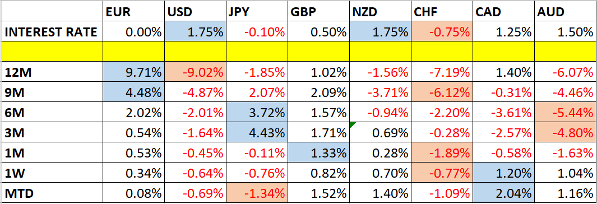Select the GBP 9M cell 2.09%

click(x=318, y=92)
